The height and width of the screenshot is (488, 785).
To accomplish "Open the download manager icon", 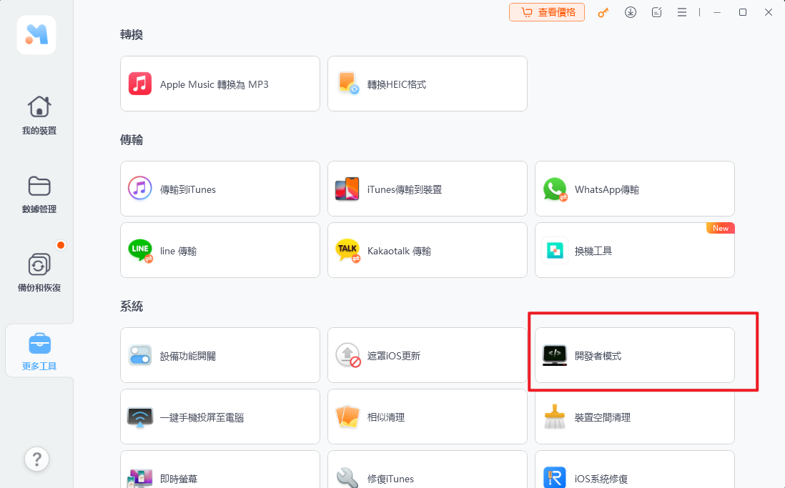I will (631, 12).
